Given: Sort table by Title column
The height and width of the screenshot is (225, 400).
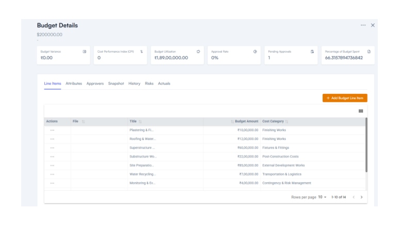Looking at the screenshot, I should (140, 122).
